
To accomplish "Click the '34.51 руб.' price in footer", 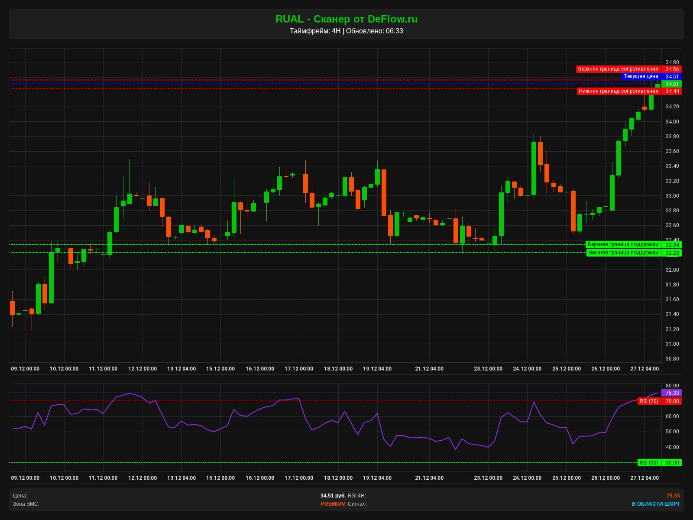I will (x=333, y=496).
